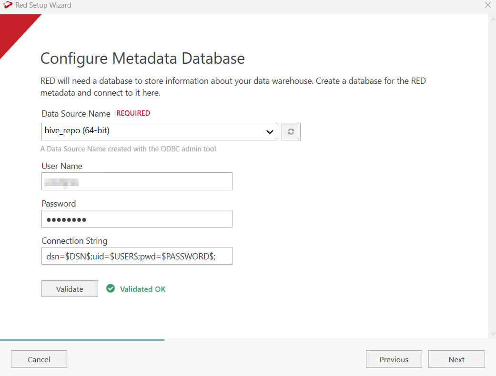Click the scrollbar down arrow

(x=492, y=334)
